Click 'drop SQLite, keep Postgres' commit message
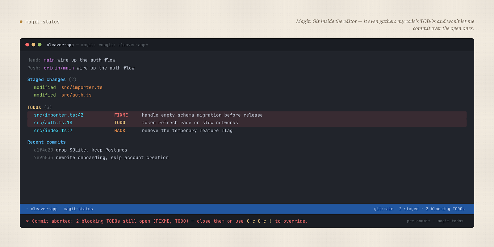The image size is (494, 247). pos(91,150)
